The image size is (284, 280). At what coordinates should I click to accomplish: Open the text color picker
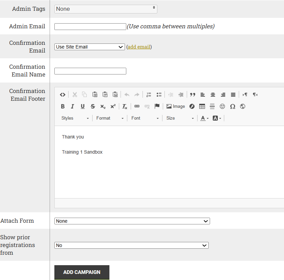[204, 118]
